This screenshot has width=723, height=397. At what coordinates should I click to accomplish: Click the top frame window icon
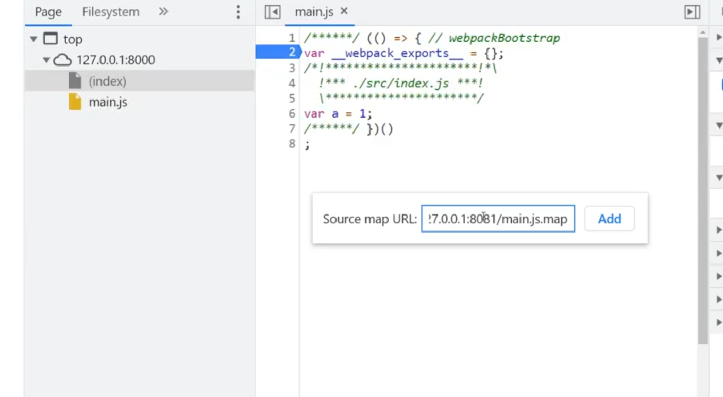click(x=51, y=39)
